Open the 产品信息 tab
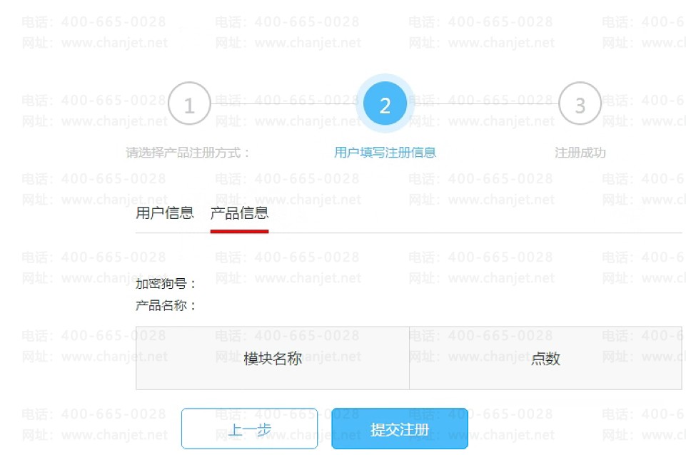 pos(239,213)
